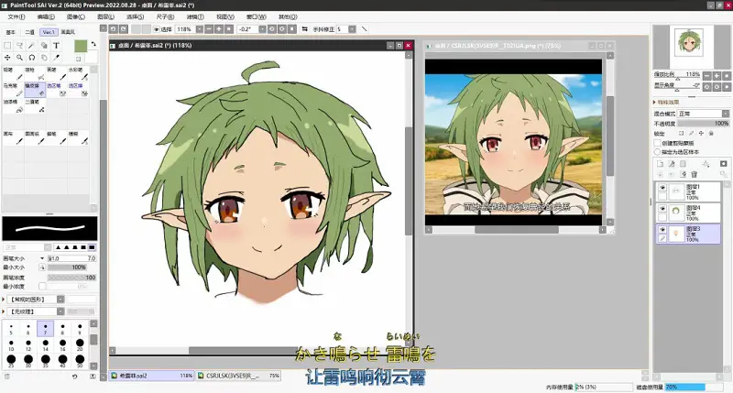
Task: Enable 指定为选区样本 selection source option
Action: tap(657, 152)
